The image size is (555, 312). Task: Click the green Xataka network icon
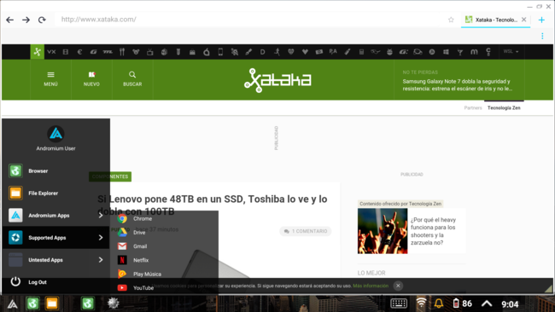pos(38,52)
